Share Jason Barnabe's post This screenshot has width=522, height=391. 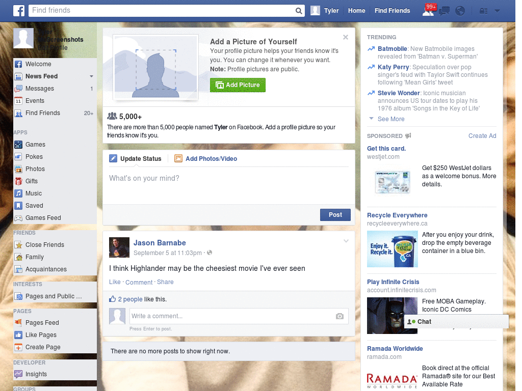(165, 282)
